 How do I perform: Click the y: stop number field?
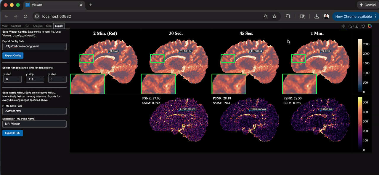pyautogui.click(x=35, y=79)
